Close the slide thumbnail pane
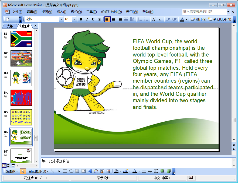The height and width of the screenshot is (183, 238). (36, 26)
